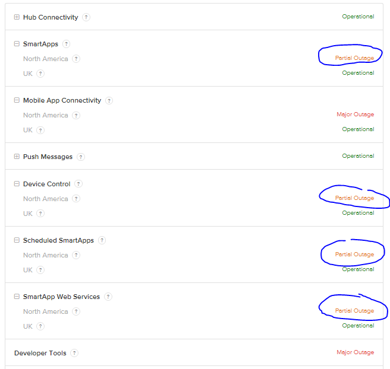Image resolution: width=390 pixels, height=369 pixels.
Task: Click help icon for SmartApps North America
Action: click(76, 59)
